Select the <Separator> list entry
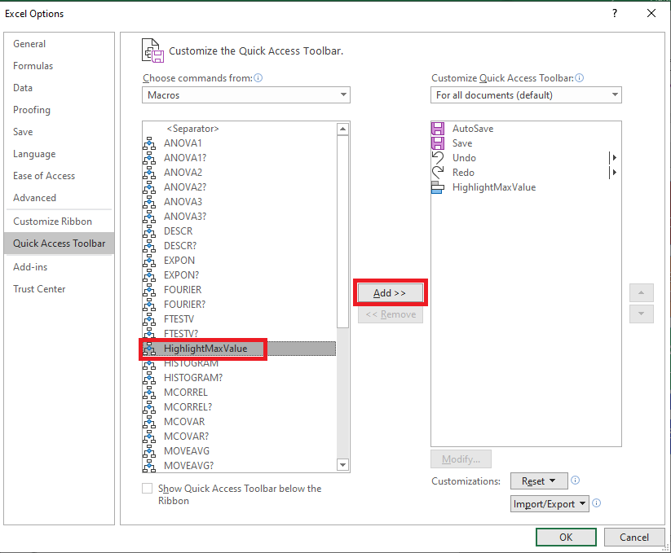671x553 pixels. click(239, 129)
